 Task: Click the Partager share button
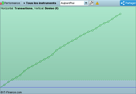click(128, 3)
